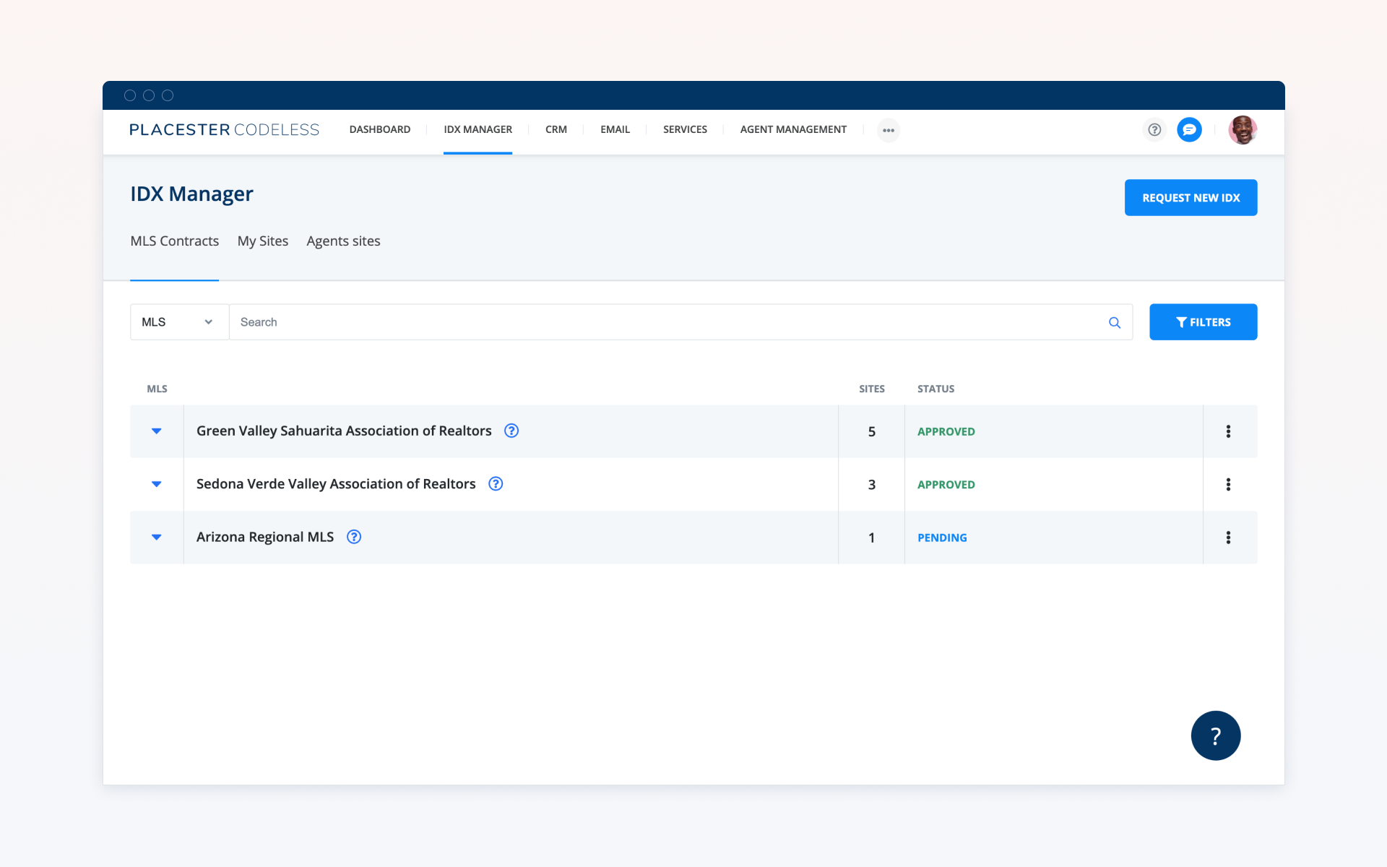The width and height of the screenshot is (1387, 867).
Task: Click the Request New IDX button
Action: (1191, 198)
